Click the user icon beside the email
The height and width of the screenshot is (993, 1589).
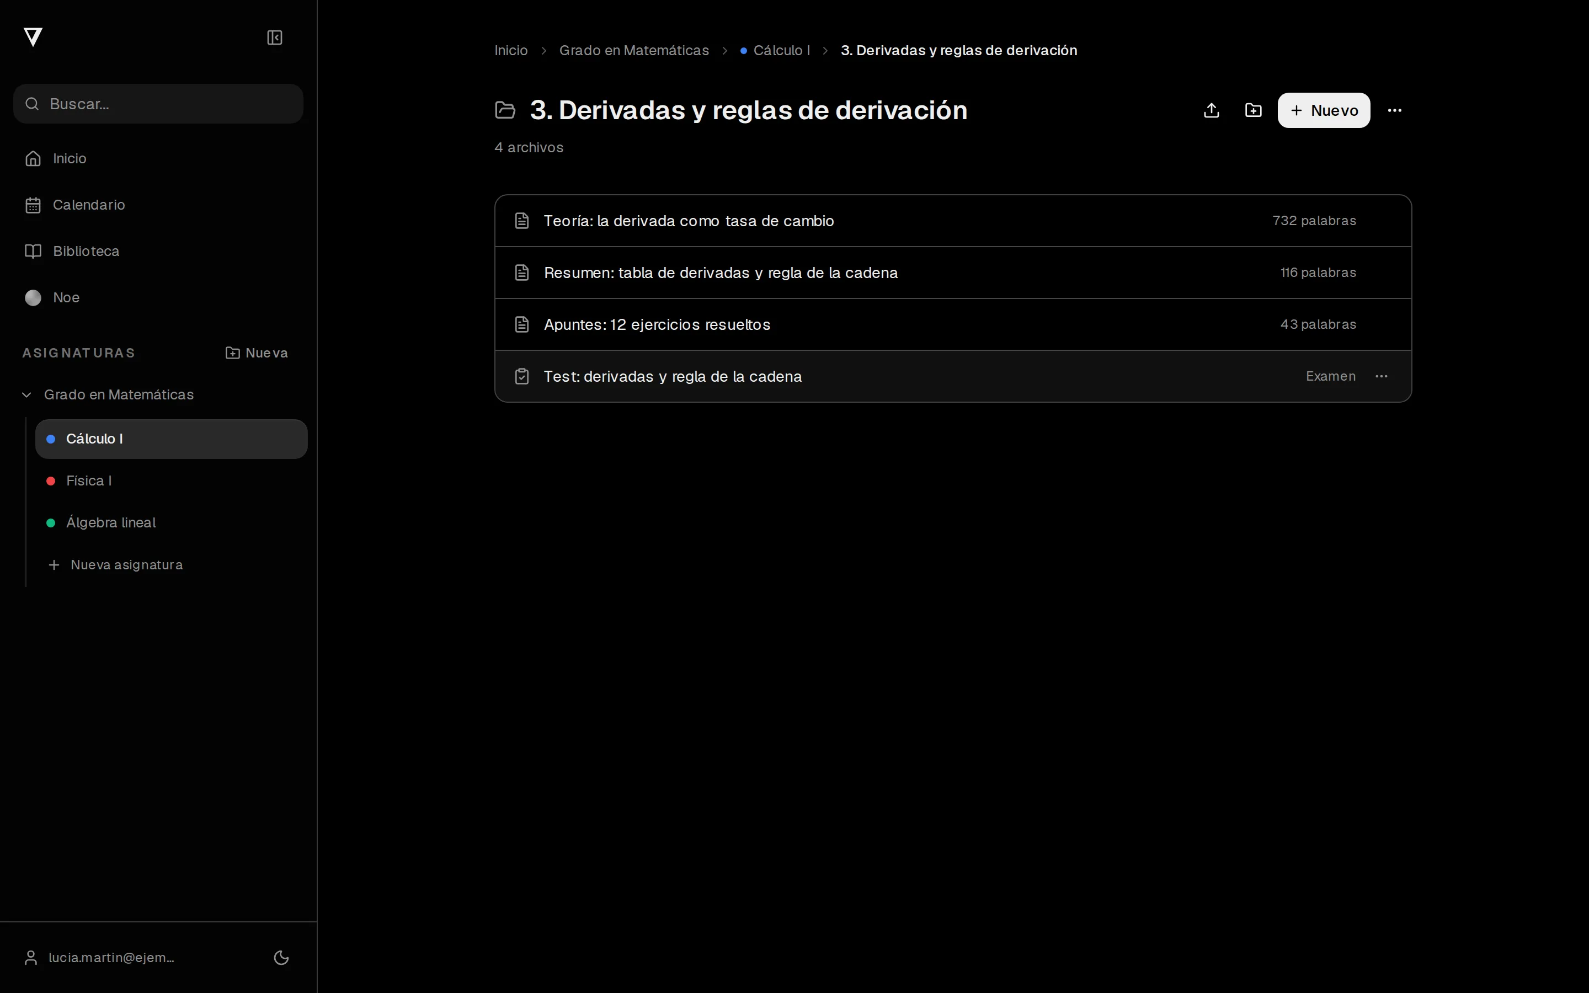(31, 958)
